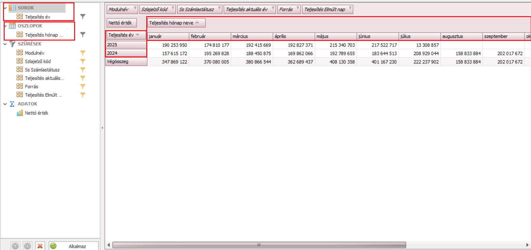Click the filter icon next to Modulnév
Screen dimensions: 531x250
coord(83,53)
